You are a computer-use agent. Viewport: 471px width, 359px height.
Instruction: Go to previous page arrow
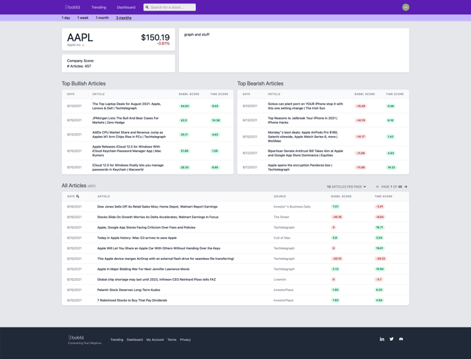tap(377, 187)
